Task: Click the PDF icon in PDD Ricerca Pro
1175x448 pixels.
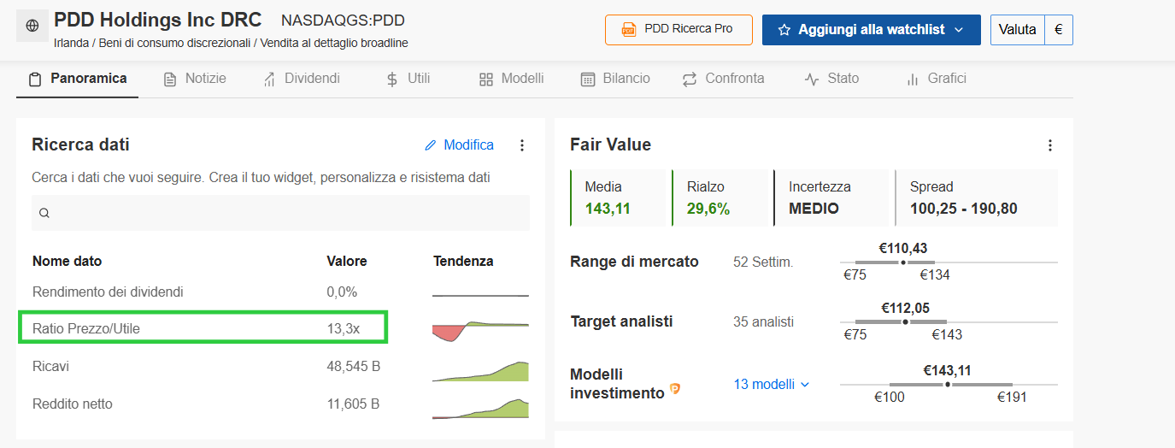Action: pos(629,29)
